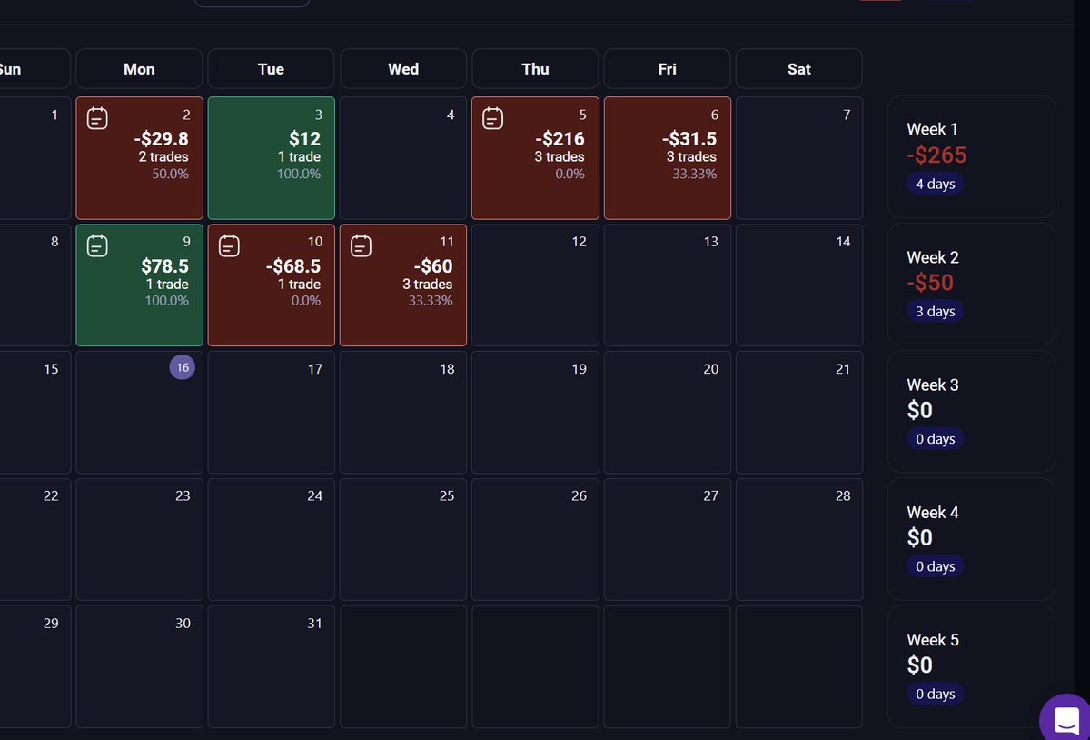Screen dimensions: 1090x740
Task: Open journal note icon on day 9
Action: coord(97,245)
